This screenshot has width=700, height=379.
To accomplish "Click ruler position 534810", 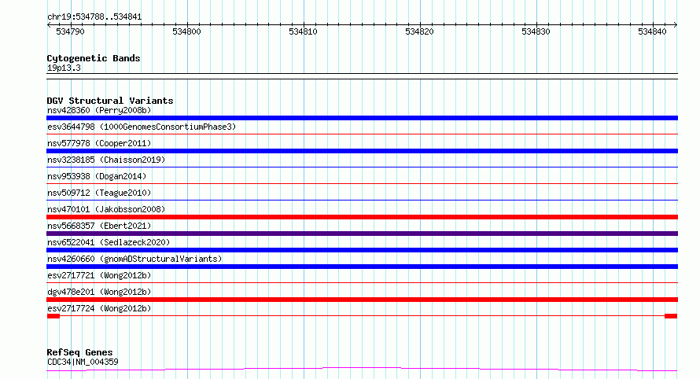I will coord(303,31).
